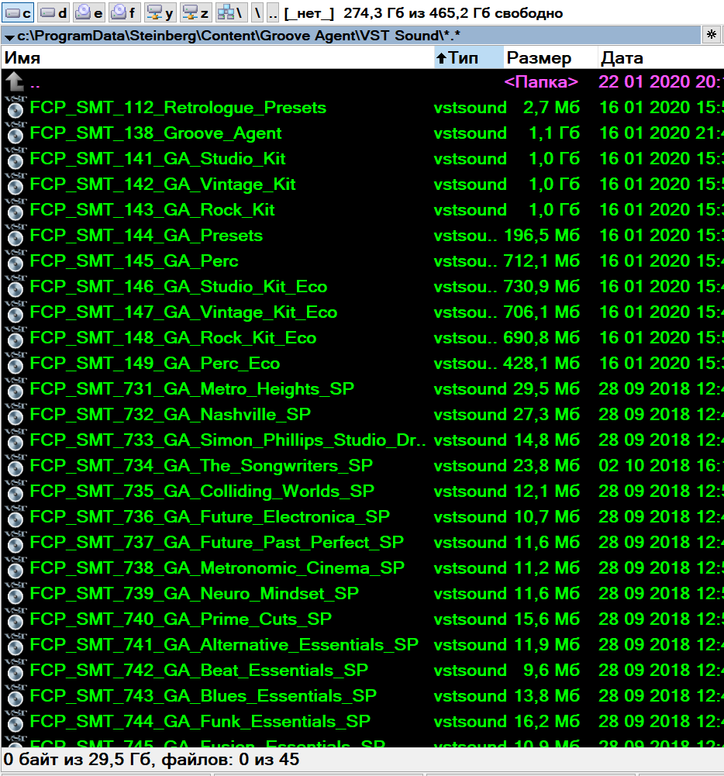Image resolution: width=724 pixels, height=776 pixels.
Task: Go to parent directory dots button
Action: point(273,12)
